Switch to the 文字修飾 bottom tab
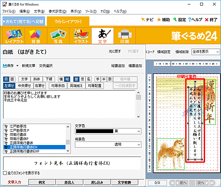Image resolution: width=221 pixels, height=187 pixels. pyautogui.click(x=124, y=182)
